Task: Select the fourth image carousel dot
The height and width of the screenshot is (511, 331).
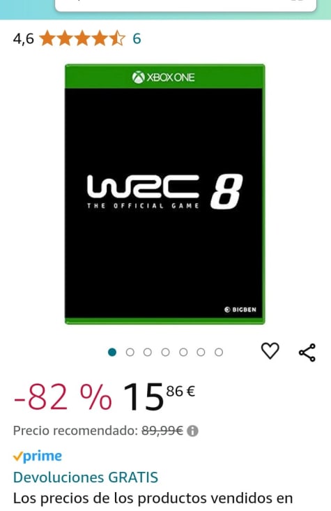Action: click(x=165, y=353)
